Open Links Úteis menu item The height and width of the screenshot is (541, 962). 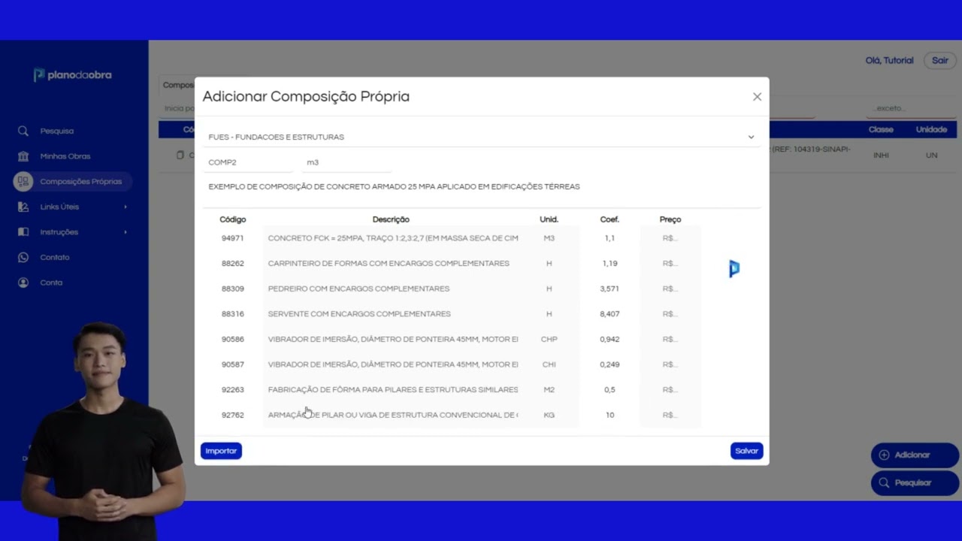tap(59, 207)
